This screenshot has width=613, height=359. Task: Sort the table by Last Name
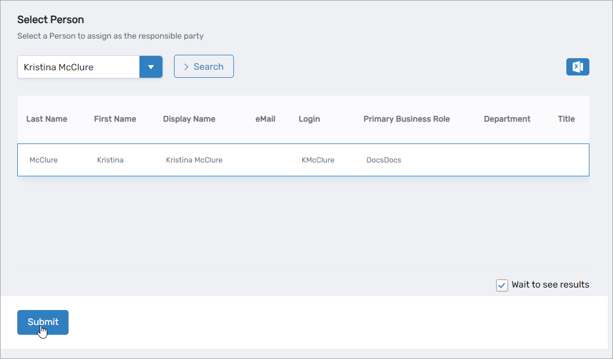tap(47, 119)
